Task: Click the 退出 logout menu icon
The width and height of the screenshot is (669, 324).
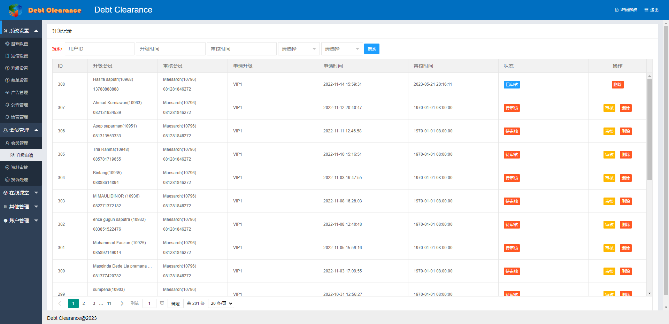Action: (646, 10)
